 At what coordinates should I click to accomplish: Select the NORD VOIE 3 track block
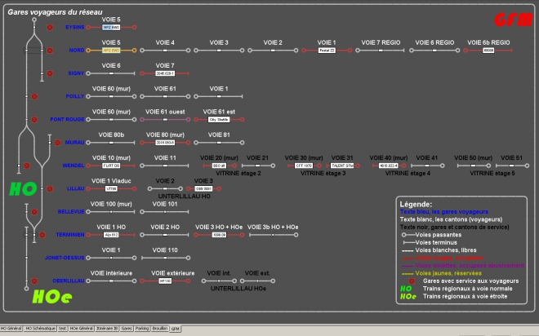pyautogui.click(x=219, y=51)
